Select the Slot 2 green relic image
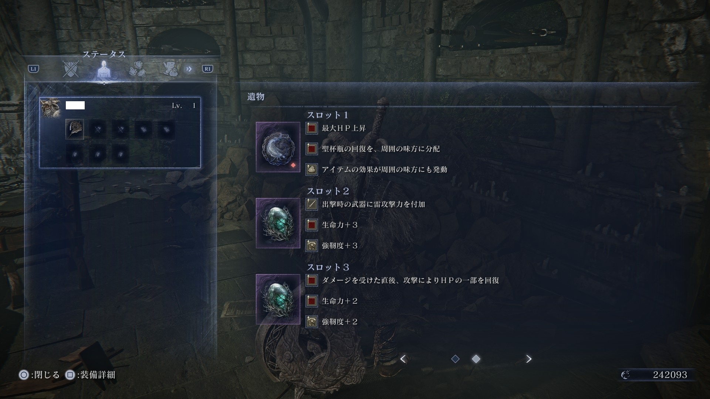 tap(278, 223)
